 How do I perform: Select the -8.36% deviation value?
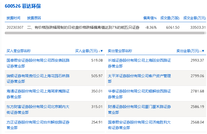[x=151, y=27]
